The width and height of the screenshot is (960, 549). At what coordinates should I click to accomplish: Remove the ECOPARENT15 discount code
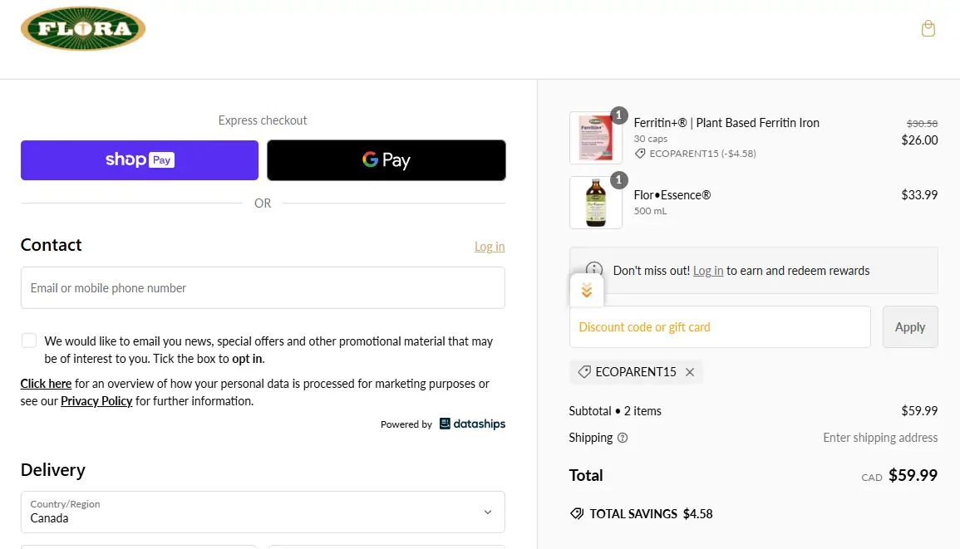pos(690,372)
